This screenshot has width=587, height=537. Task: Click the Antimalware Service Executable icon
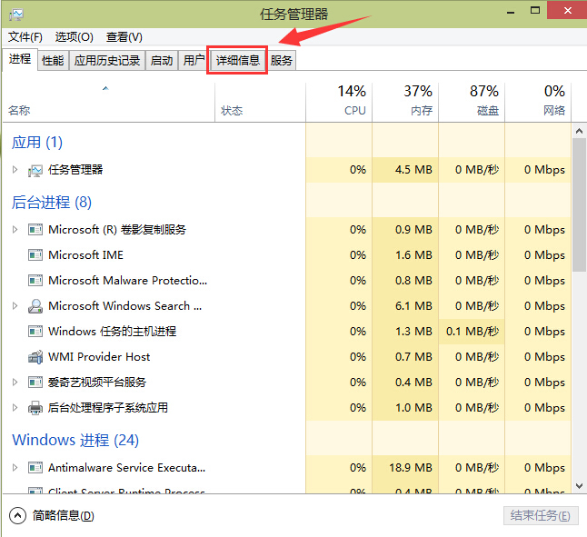(35, 468)
